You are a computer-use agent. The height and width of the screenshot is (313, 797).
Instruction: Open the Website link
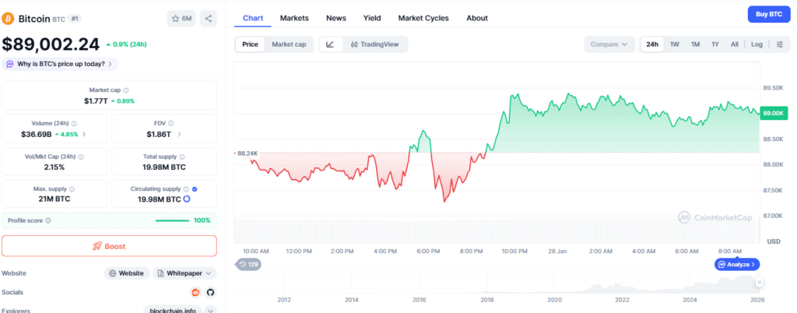(127, 273)
